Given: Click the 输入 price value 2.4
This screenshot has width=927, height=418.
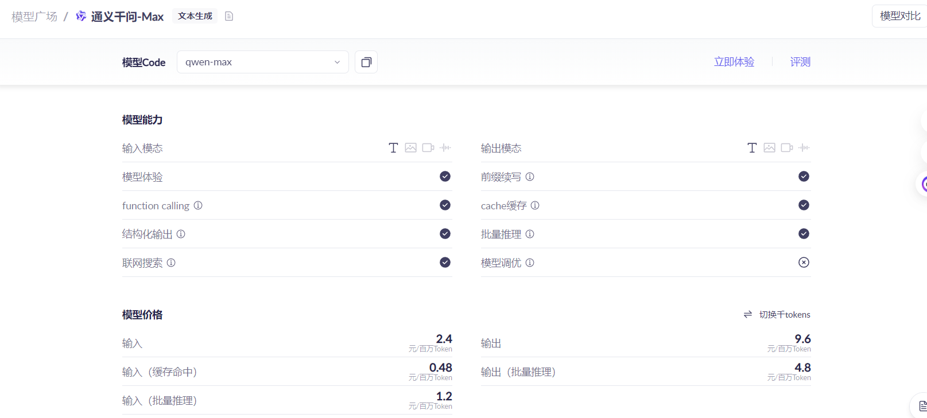Looking at the screenshot, I should 444,339.
